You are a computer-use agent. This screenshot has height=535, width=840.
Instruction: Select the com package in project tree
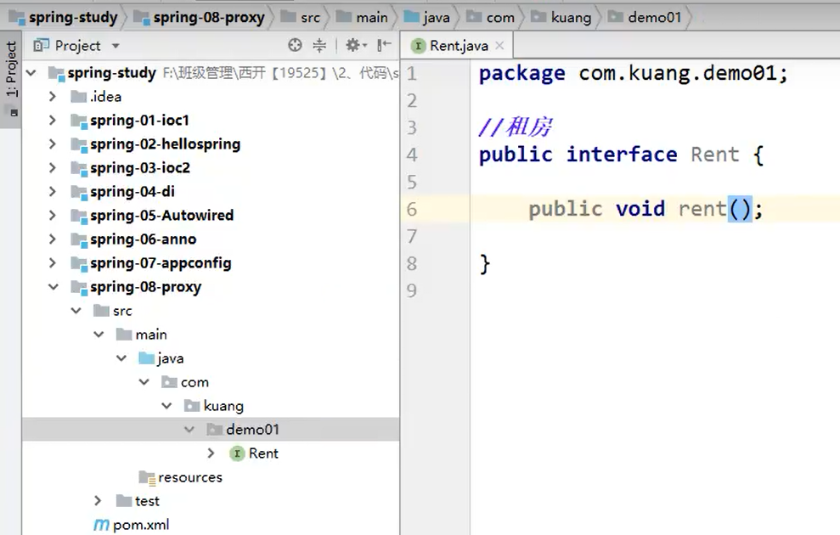[194, 382]
